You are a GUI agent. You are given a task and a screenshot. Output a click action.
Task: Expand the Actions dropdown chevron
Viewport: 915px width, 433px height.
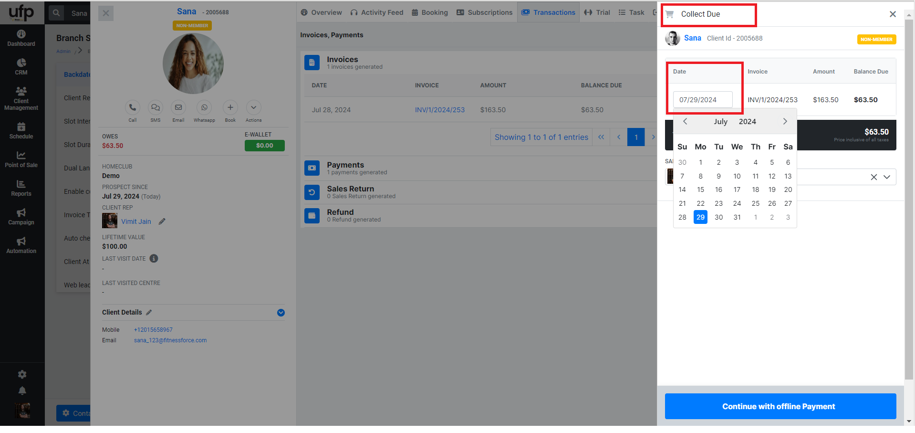[253, 107]
